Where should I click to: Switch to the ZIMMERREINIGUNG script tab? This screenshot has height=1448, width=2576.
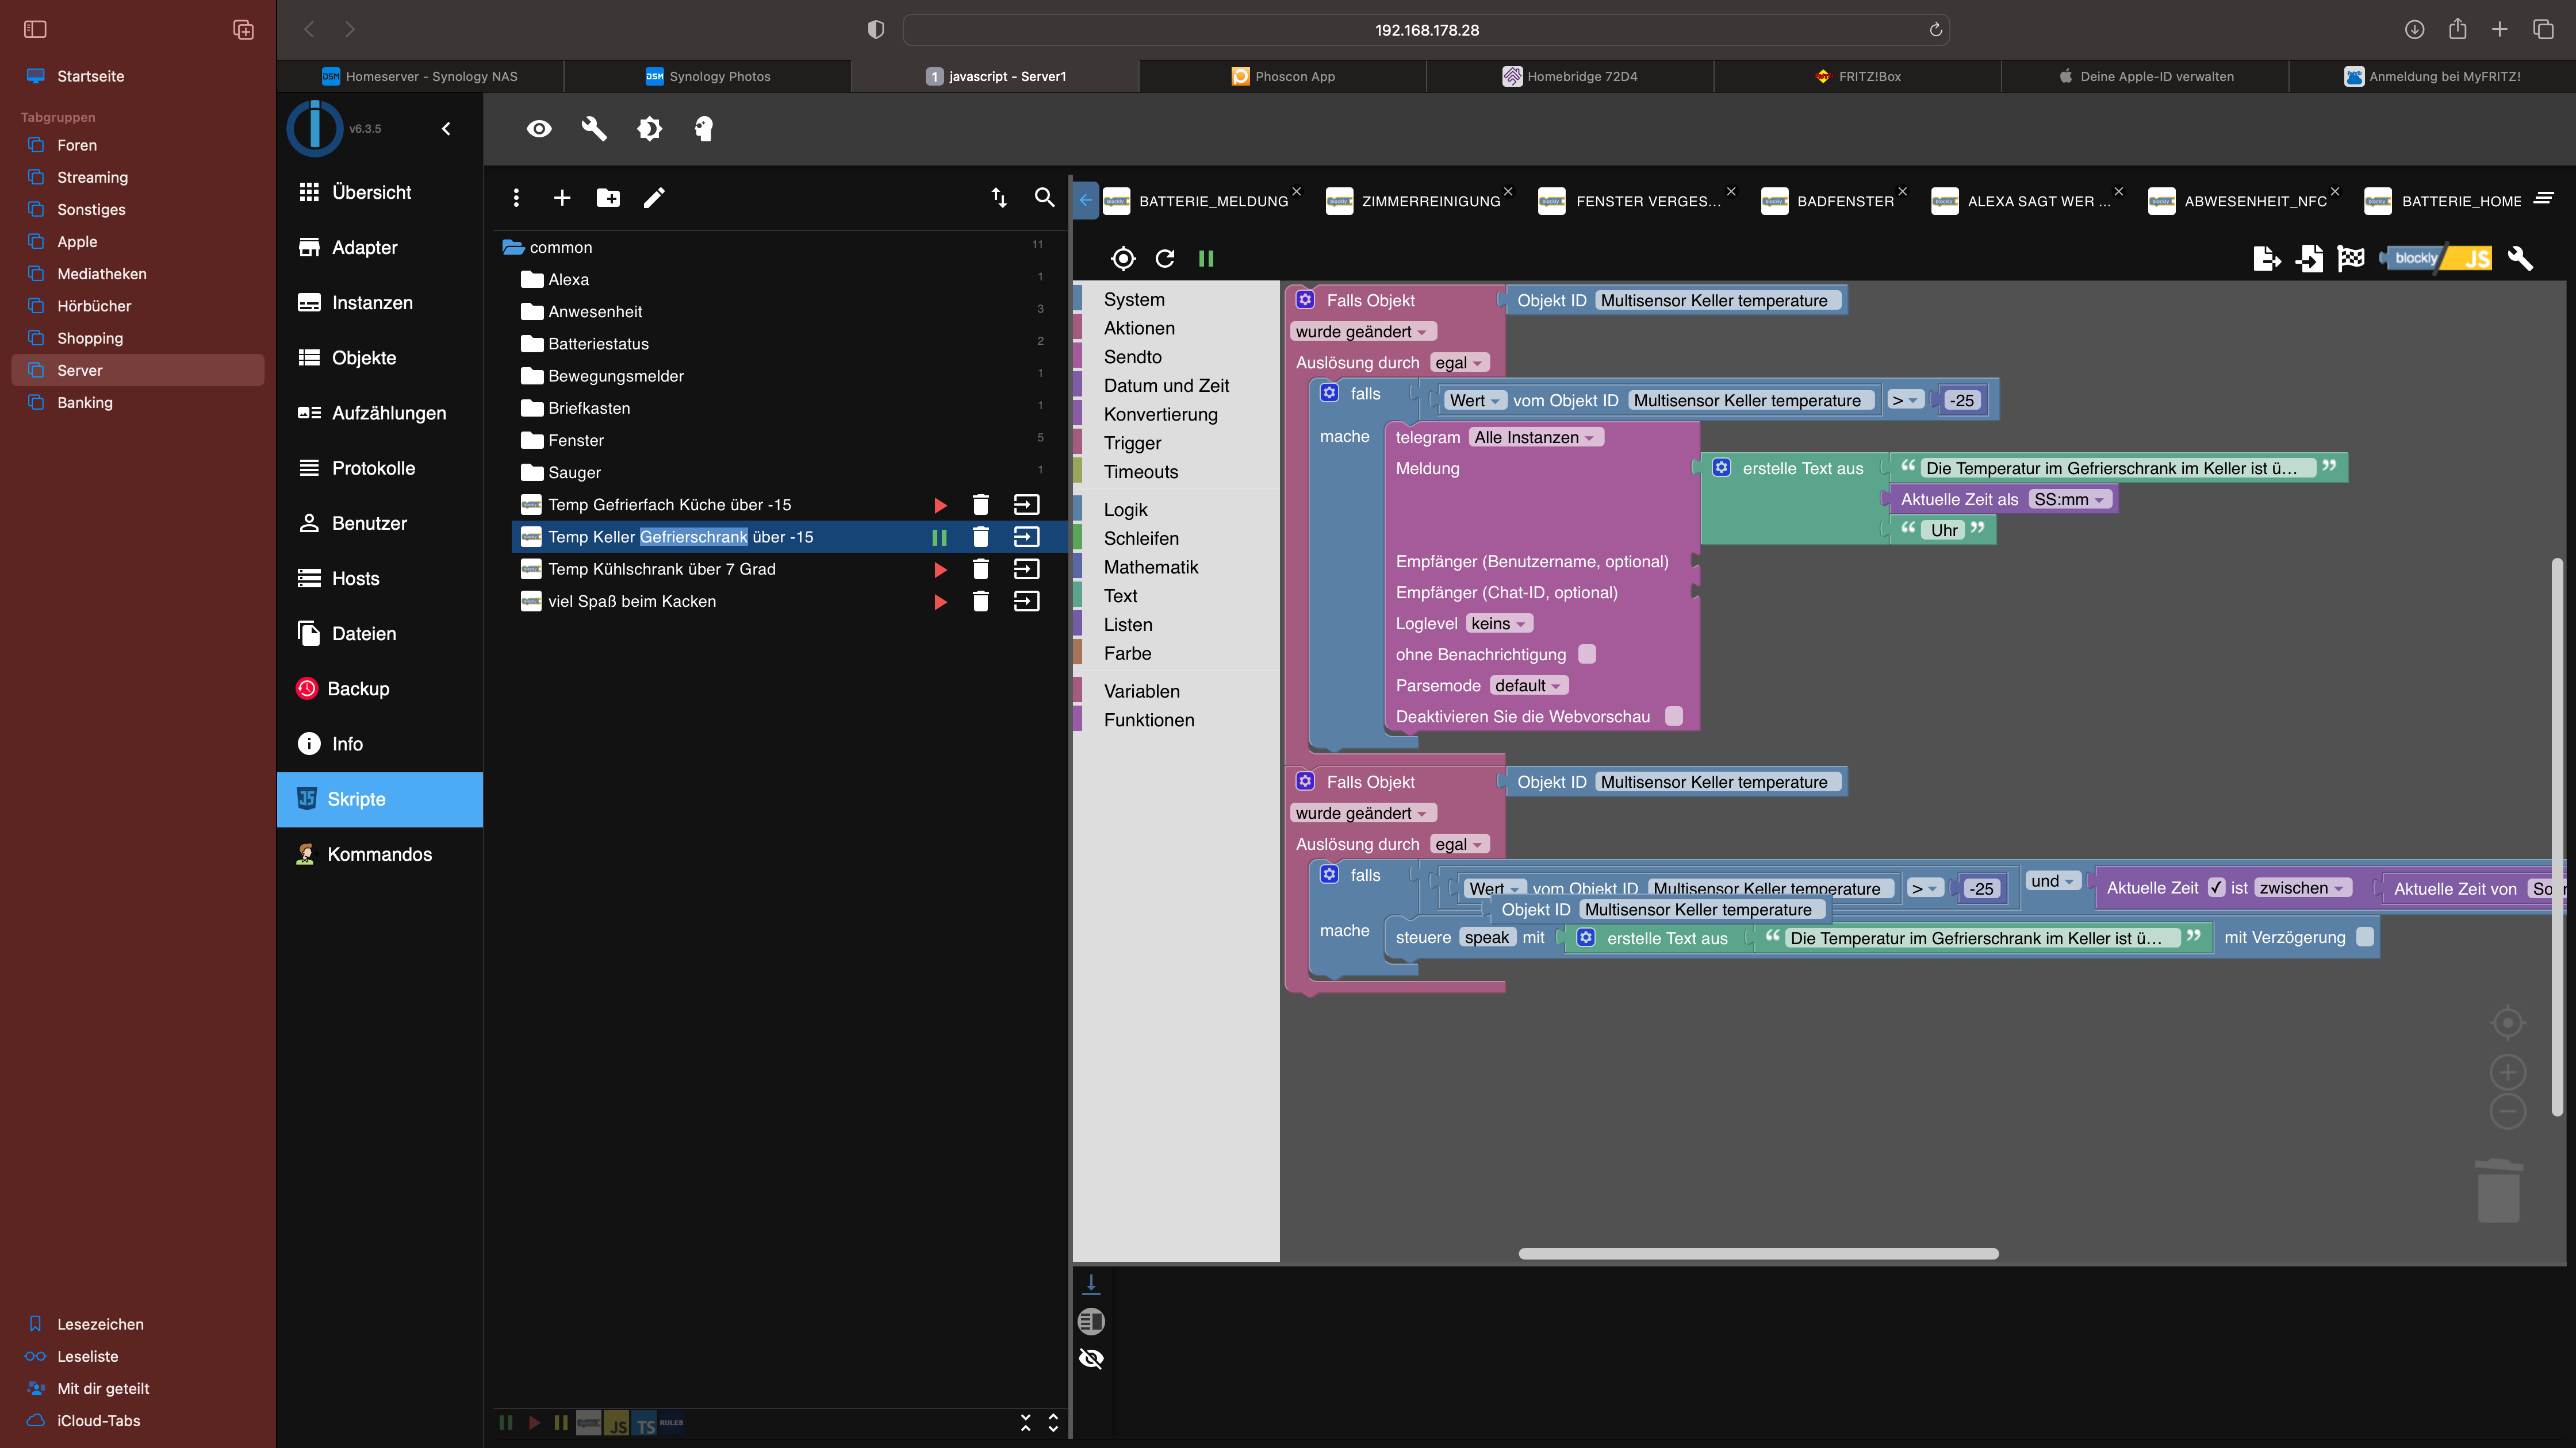[x=1430, y=201]
